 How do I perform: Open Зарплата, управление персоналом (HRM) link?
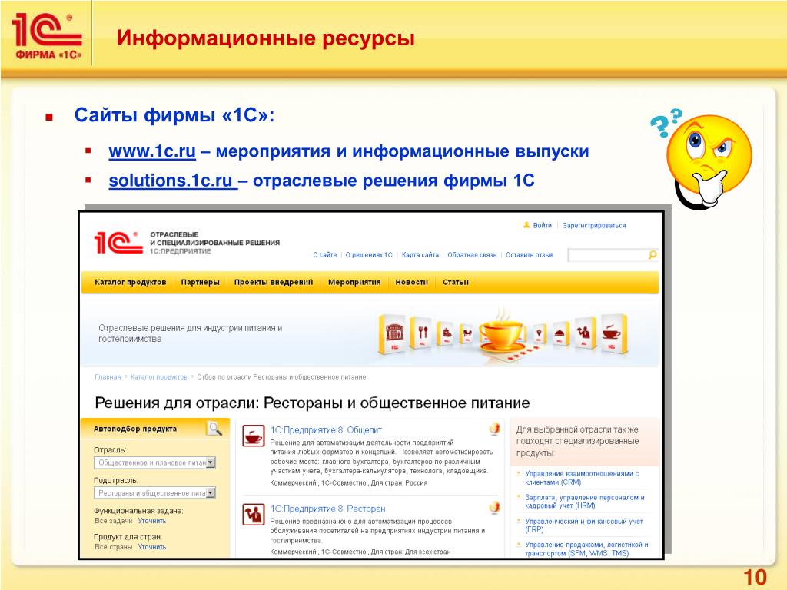point(585,501)
